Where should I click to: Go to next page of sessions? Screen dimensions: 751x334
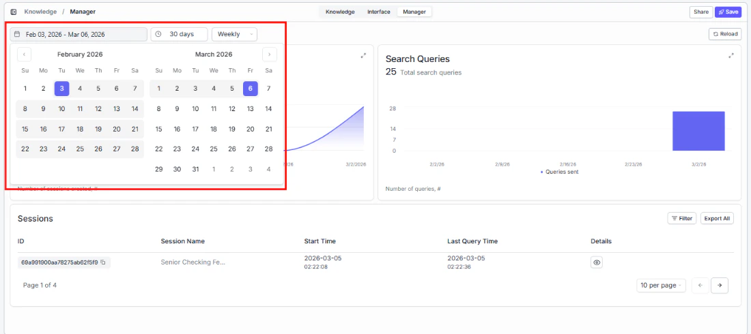[x=720, y=285]
